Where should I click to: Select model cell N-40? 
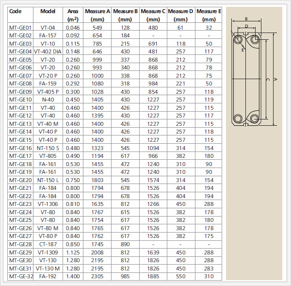point(48,100)
